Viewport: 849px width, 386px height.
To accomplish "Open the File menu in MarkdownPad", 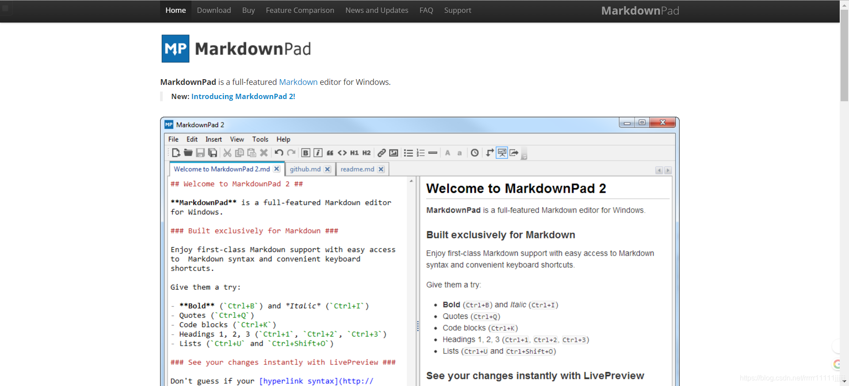I will (x=173, y=139).
